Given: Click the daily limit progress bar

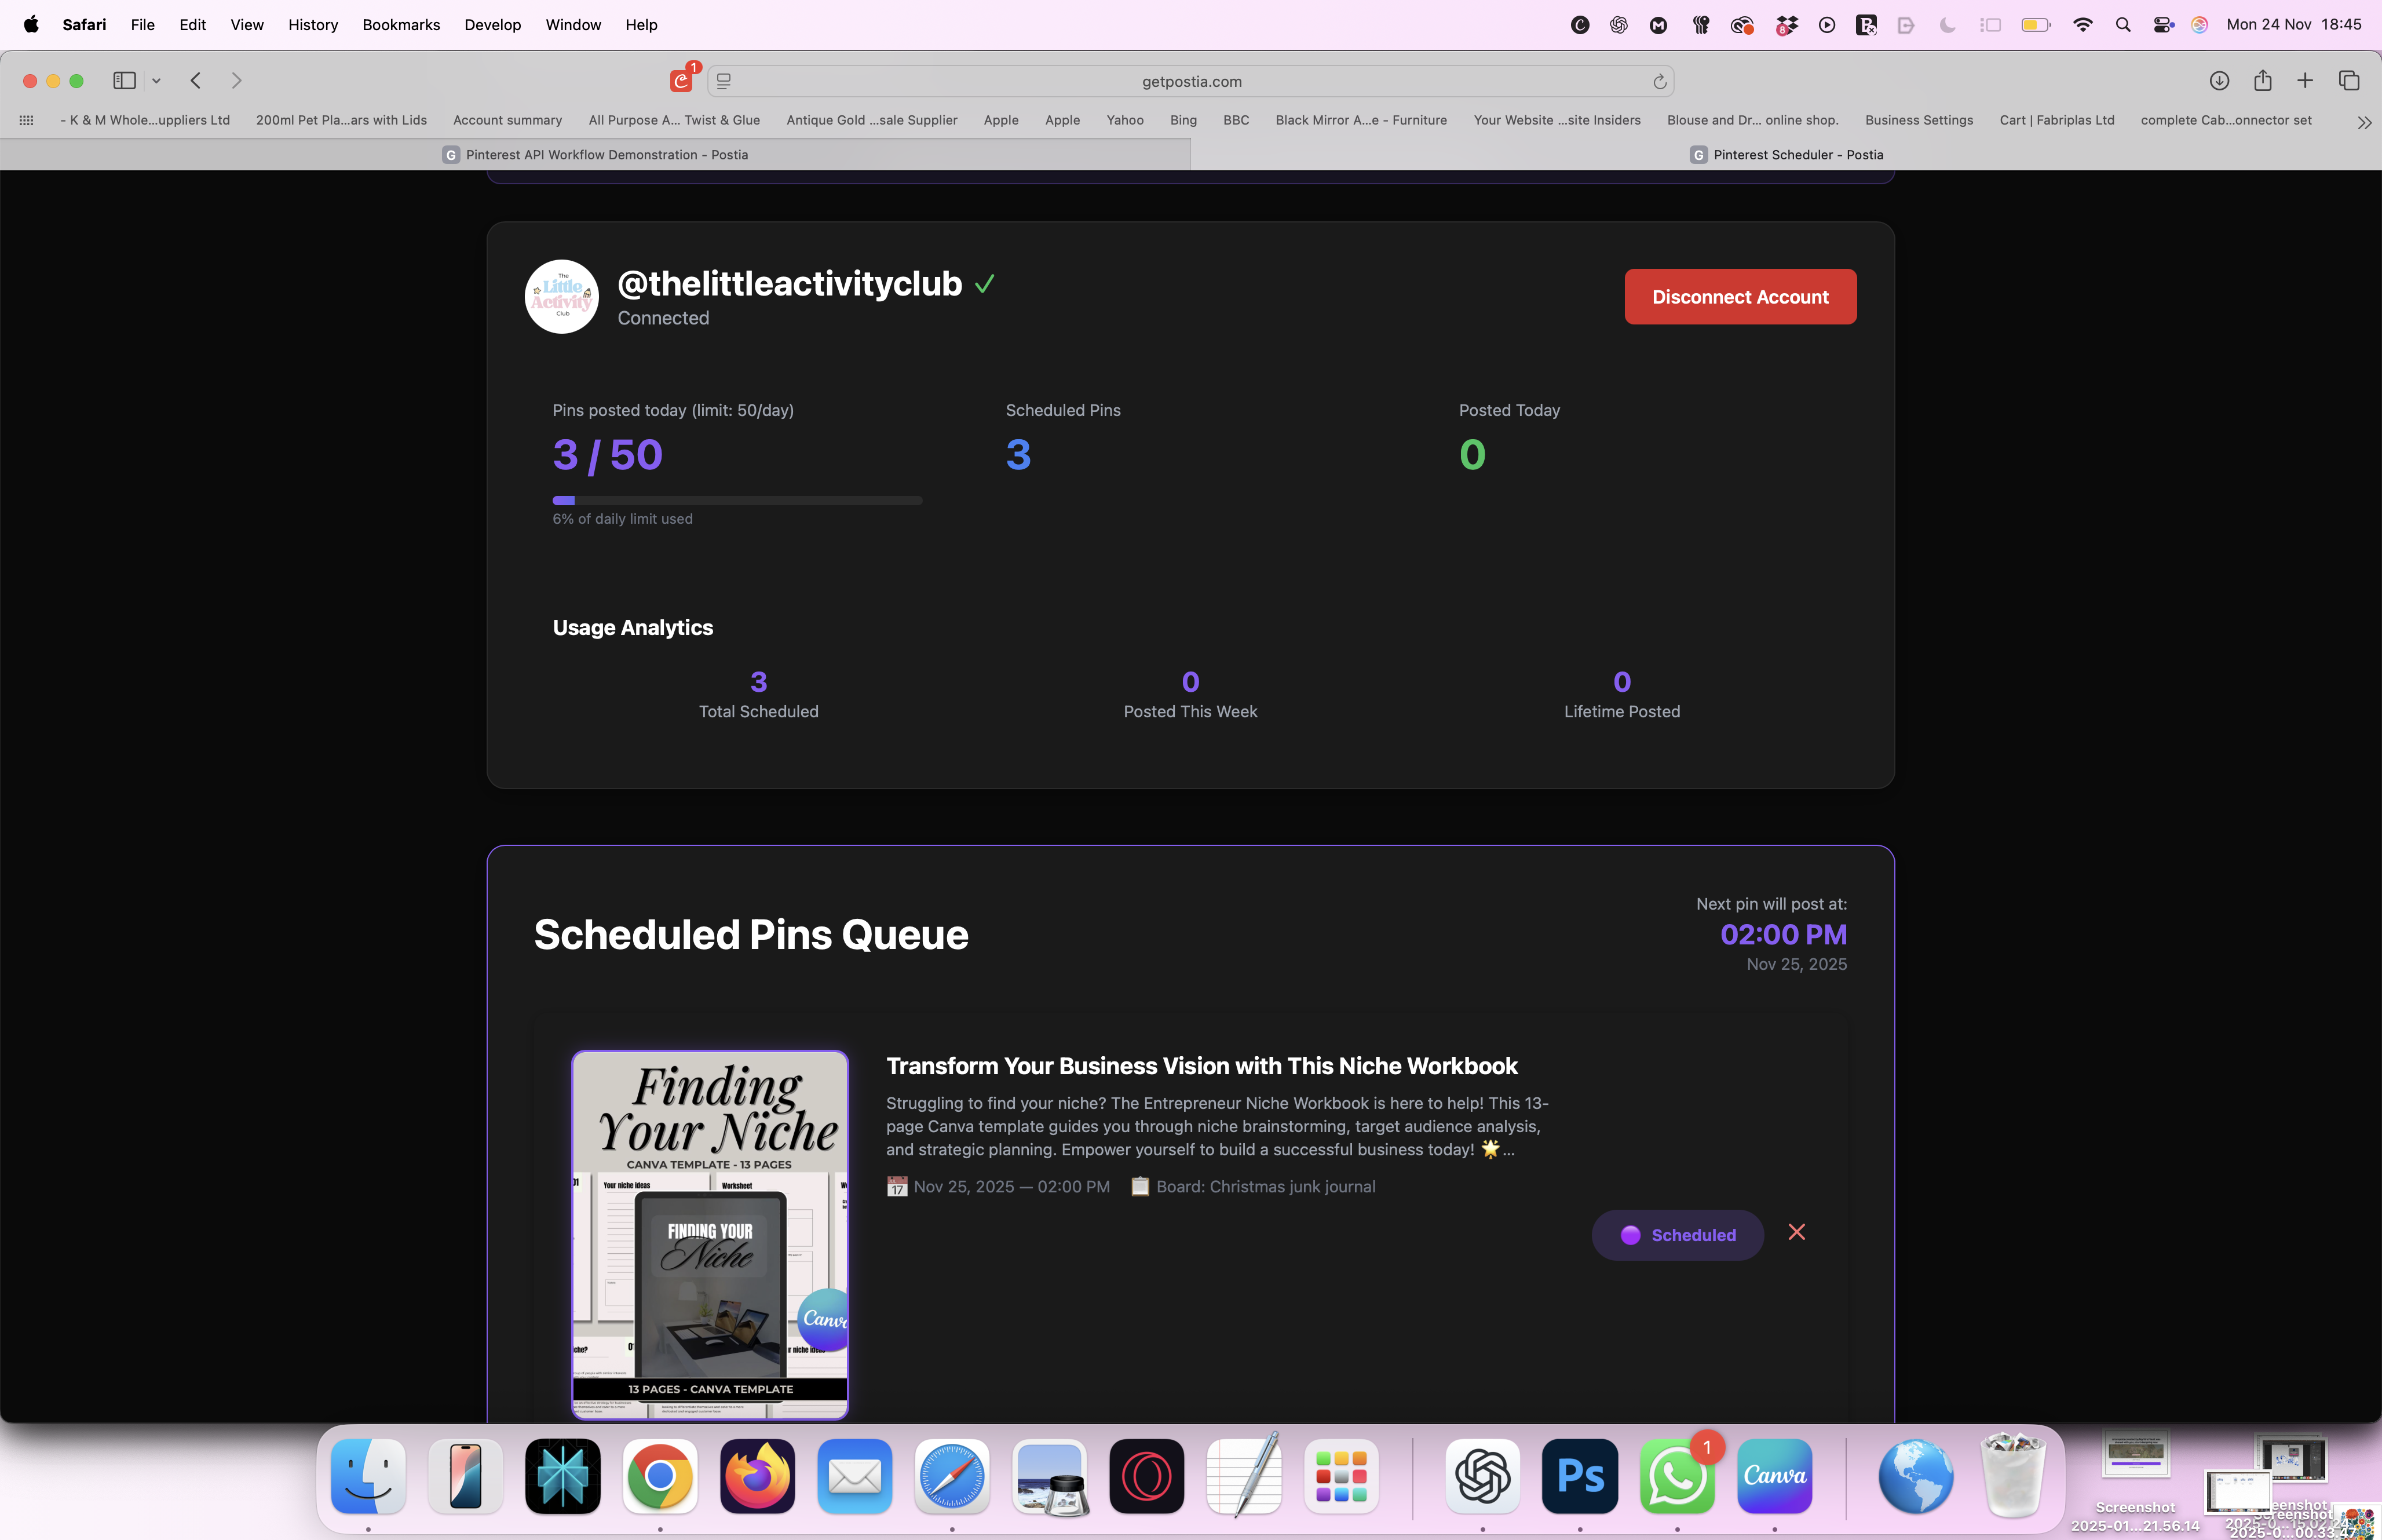Looking at the screenshot, I should pyautogui.click(x=737, y=500).
